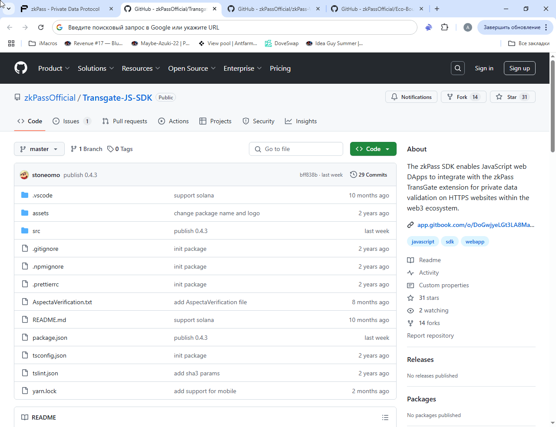Click the webapp topic tag

[475, 242]
